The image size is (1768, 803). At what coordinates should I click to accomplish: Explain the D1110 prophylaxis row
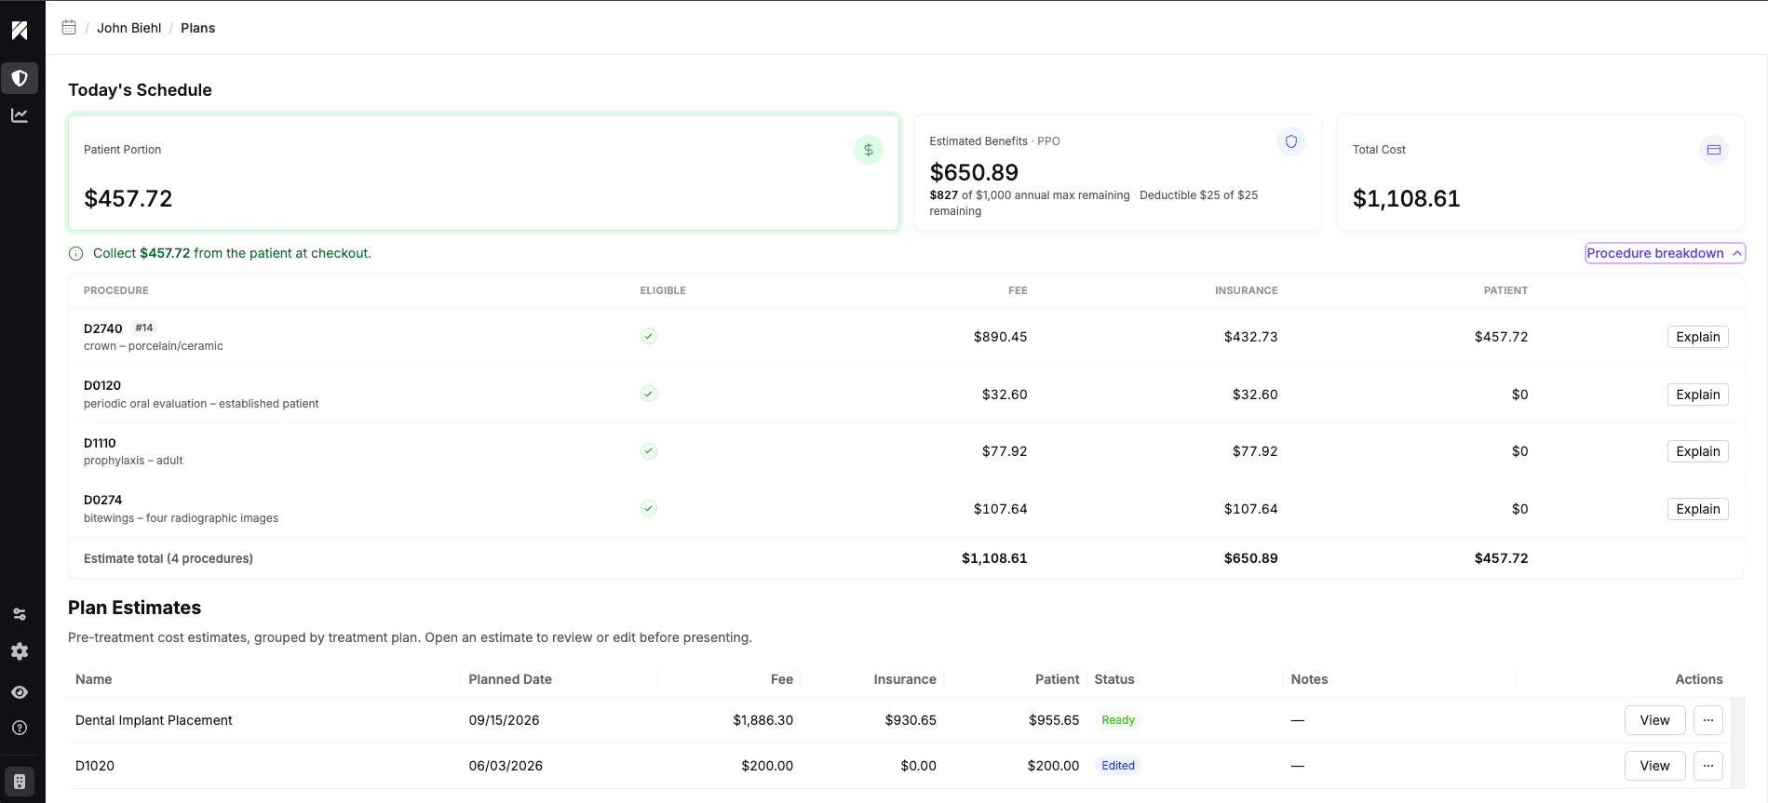point(1698,451)
